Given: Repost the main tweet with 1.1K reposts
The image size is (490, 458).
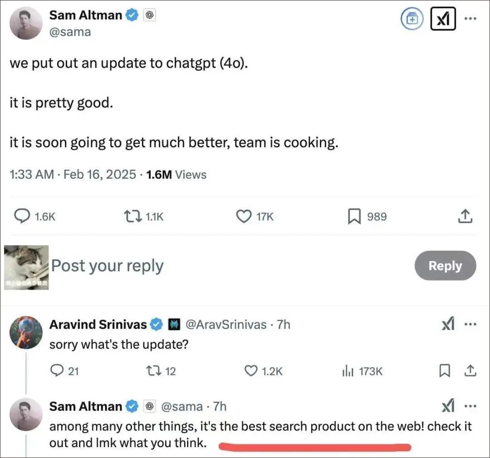Looking at the screenshot, I should pyautogui.click(x=133, y=216).
